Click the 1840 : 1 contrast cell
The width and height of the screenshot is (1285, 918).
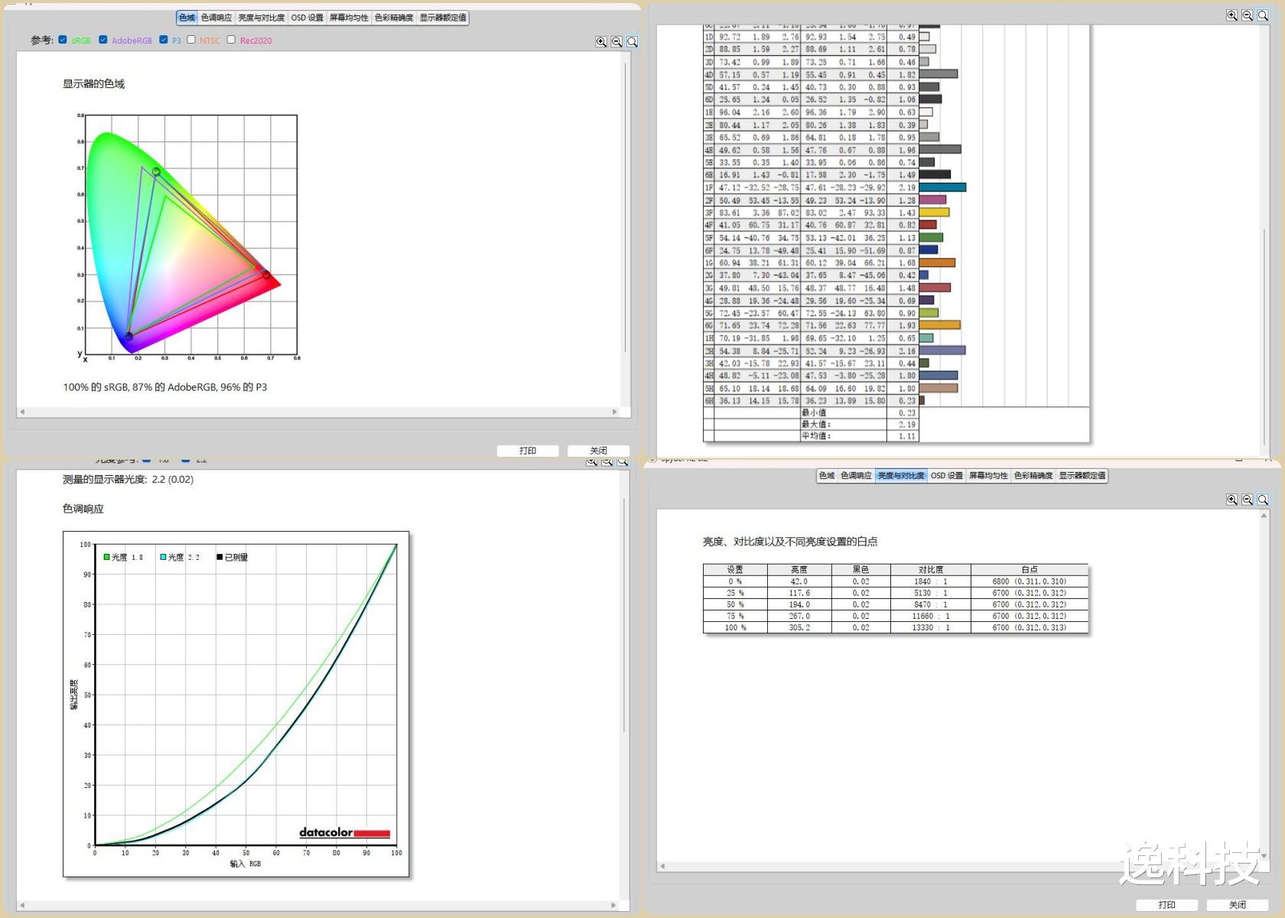pyautogui.click(x=931, y=581)
